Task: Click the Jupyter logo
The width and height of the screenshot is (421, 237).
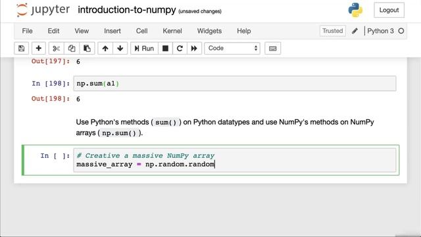Action: click(x=43, y=10)
